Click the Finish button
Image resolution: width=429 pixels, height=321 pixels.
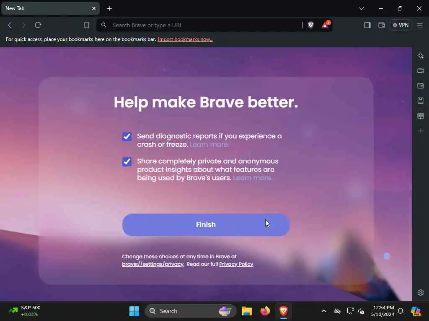pyautogui.click(x=206, y=224)
